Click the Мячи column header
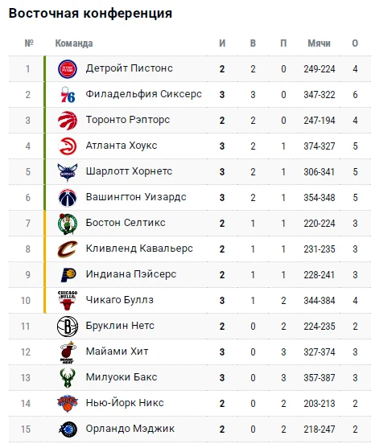 coord(319,43)
